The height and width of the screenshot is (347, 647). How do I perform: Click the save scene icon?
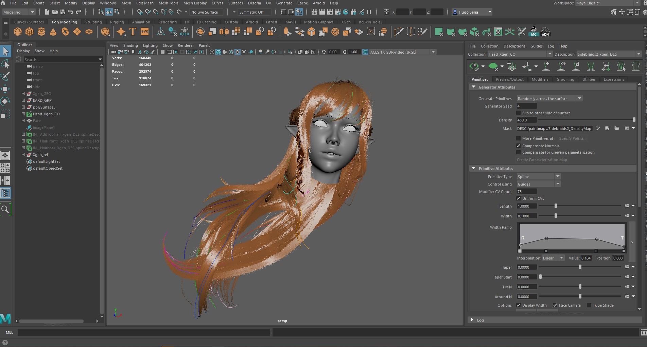(63, 12)
